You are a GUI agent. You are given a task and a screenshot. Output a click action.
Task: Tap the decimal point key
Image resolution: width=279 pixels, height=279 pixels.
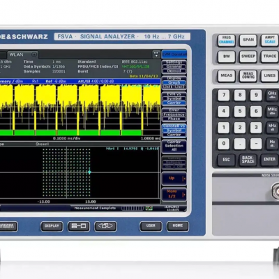[x=240, y=144]
